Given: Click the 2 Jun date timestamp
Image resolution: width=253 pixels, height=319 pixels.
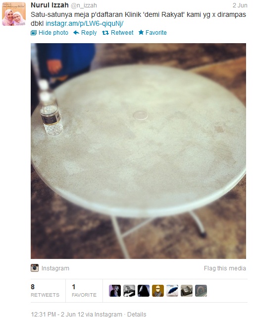Looking at the screenshot, I should tap(240, 5).
